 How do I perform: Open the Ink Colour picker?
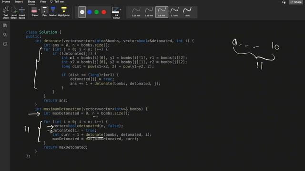tap(116, 13)
